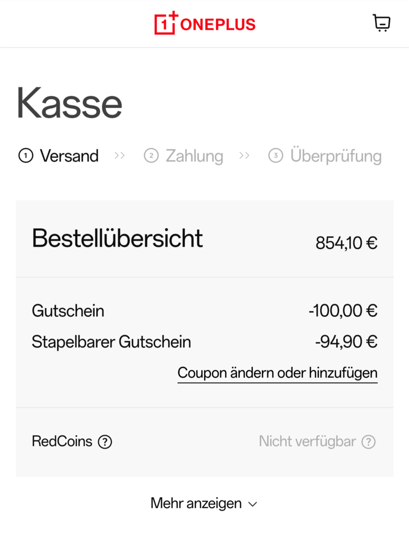This screenshot has width=409, height=543.
Task: Select the Versand step
Action: (x=59, y=156)
